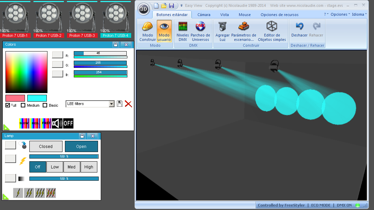
Task: Select the Proton 7 USB-1 fixture icon
Action: coord(15,19)
